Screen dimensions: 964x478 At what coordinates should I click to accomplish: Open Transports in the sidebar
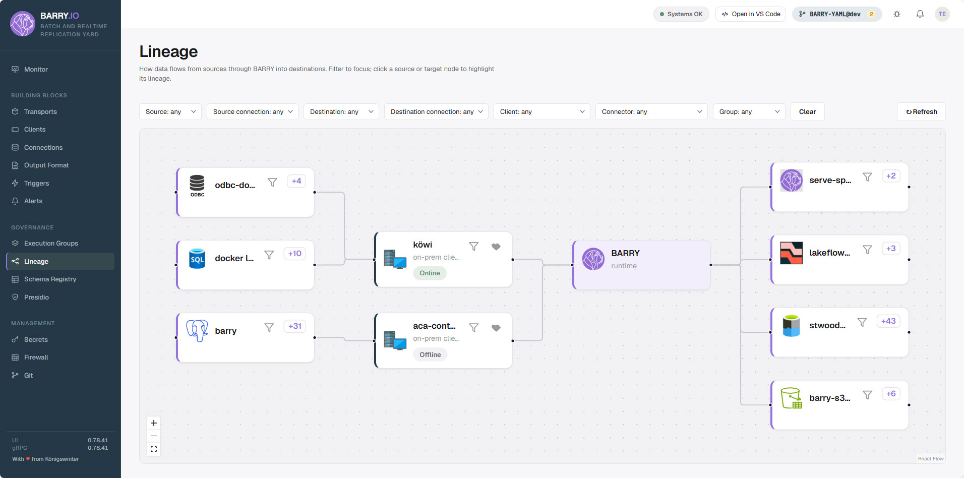61,112
